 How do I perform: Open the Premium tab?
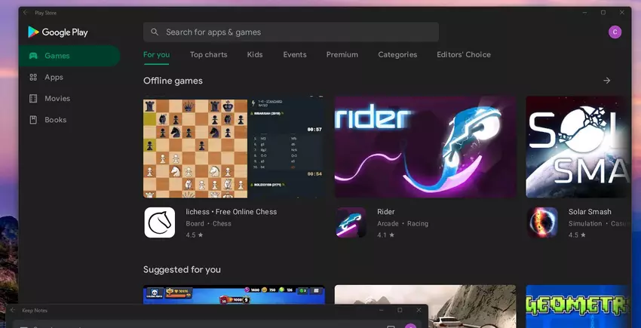pos(342,55)
